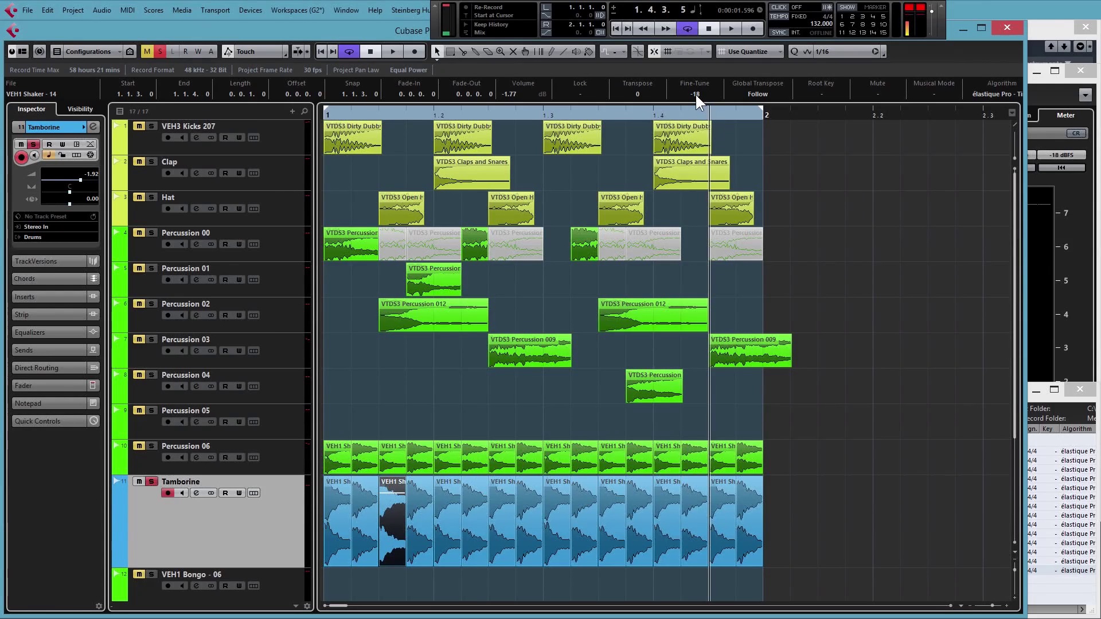The image size is (1101, 619).
Task: Expand the Sends inspector section
Action: 56,350
